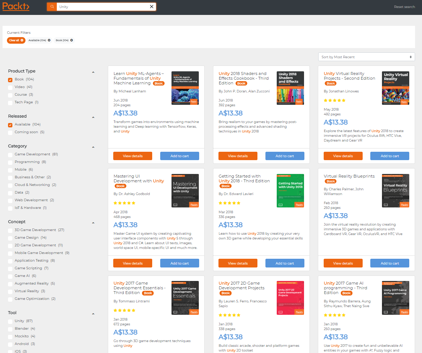This screenshot has height=353, width=422.
Task: Collapse the Category filter section
Action: (93, 147)
